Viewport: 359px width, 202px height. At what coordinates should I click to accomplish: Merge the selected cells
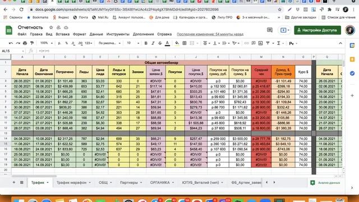[x=192, y=43]
